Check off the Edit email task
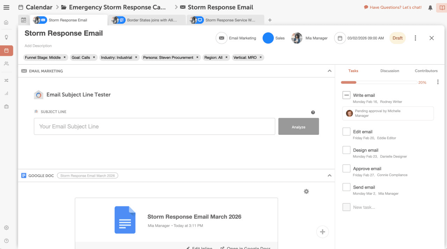The width and height of the screenshot is (447, 249). click(346, 131)
